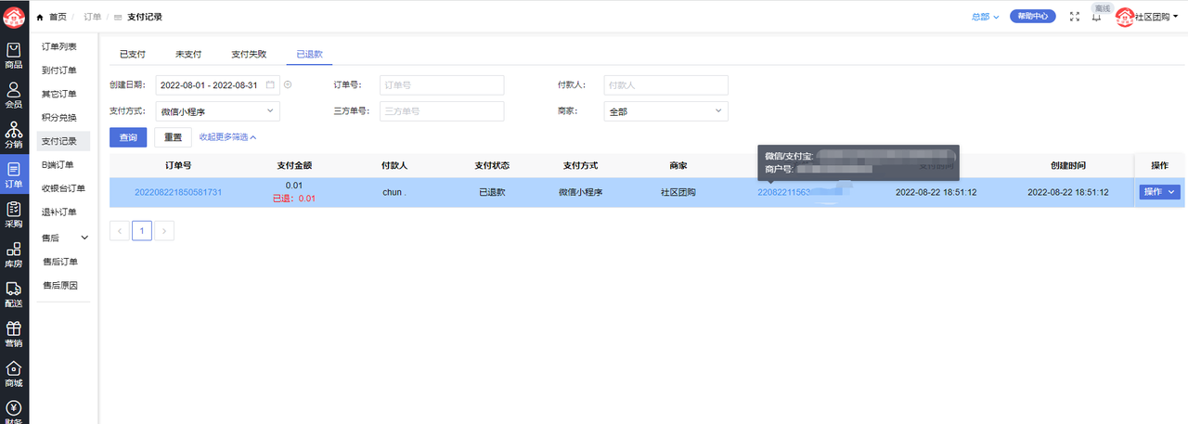Switch to the 已支付 tab

click(133, 55)
